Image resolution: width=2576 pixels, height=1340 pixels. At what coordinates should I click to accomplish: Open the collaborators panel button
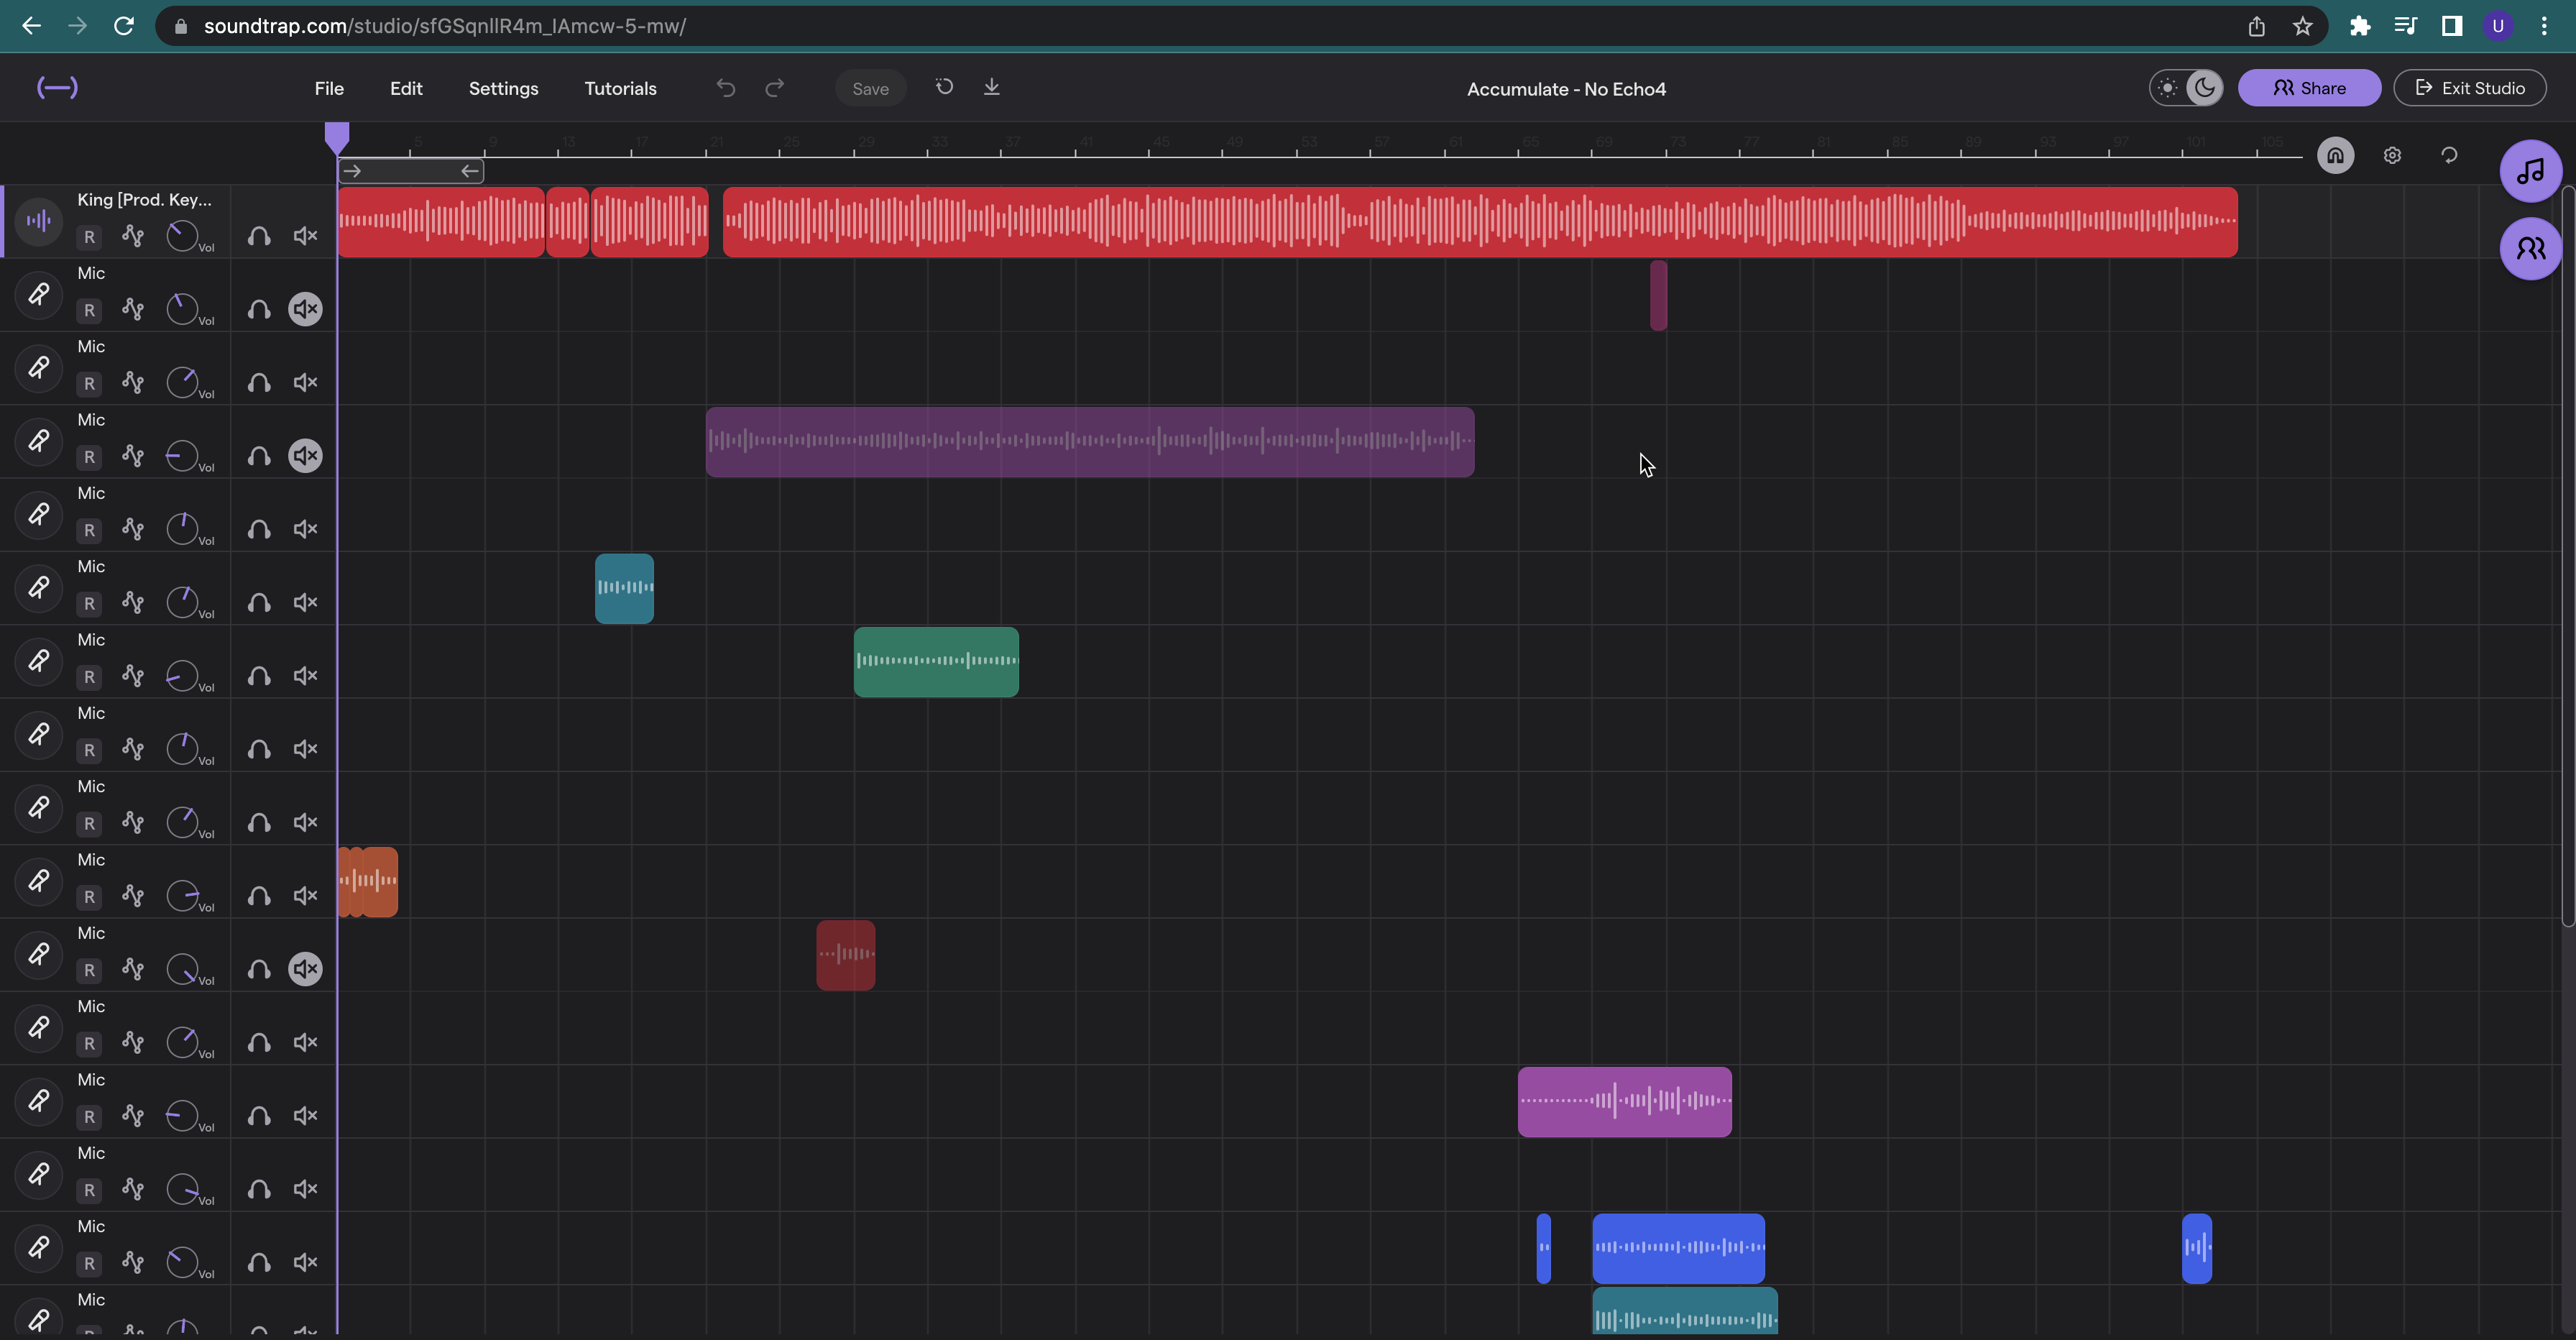coord(2530,248)
